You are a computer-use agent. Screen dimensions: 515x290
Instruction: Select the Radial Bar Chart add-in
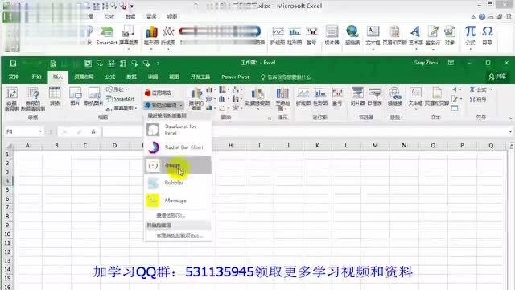tap(178, 147)
